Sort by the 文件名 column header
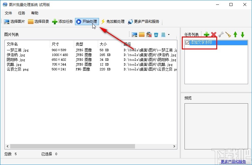 coord(27,44)
